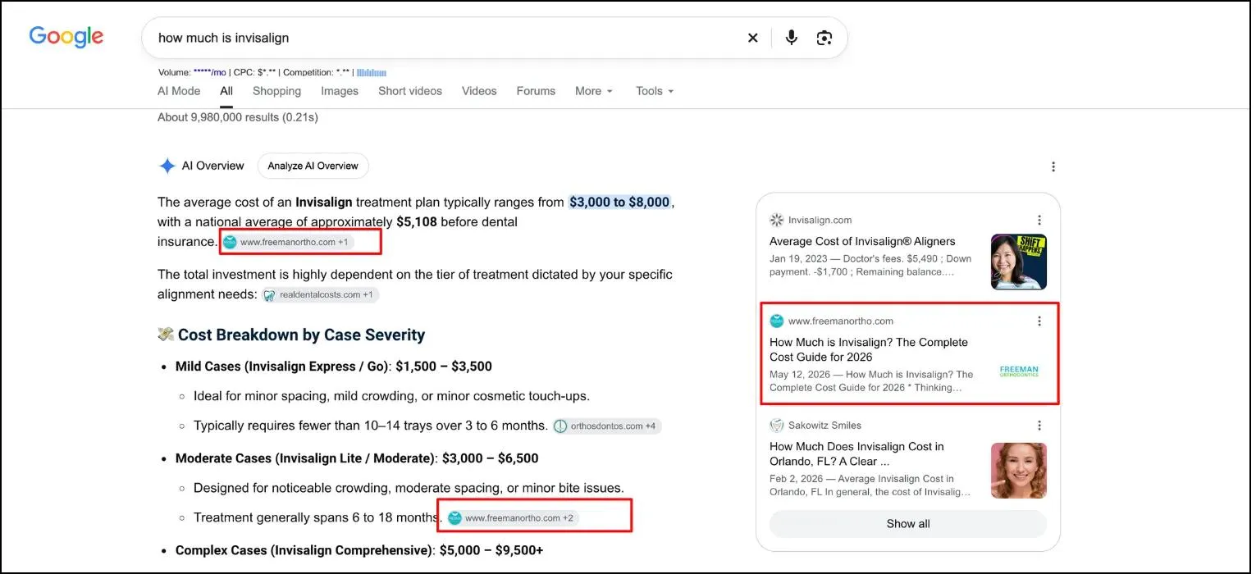The height and width of the screenshot is (574, 1256).
Task: Switch to the Forums tab
Action: [536, 91]
